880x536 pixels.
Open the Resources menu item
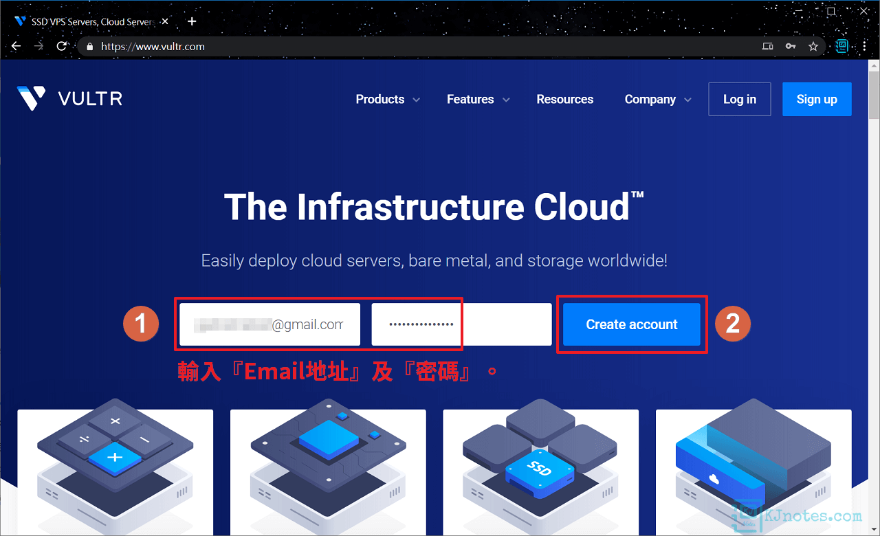564,100
